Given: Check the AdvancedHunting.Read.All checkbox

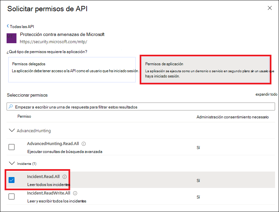Looking at the screenshot, I should (12, 147).
